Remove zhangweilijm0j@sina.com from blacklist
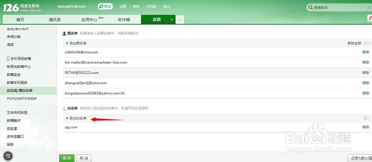The height and width of the screenshot is (162, 372). coord(366,83)
